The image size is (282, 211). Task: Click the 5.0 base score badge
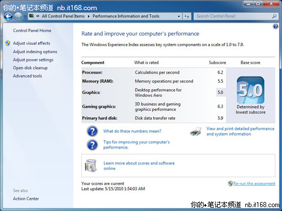click(250, 90)
